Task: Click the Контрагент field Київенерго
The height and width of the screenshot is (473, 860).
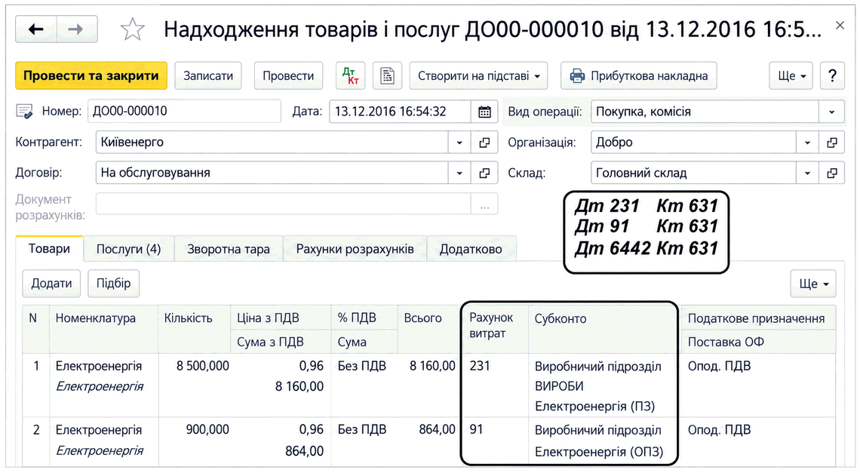Action: tap(272, 143)
